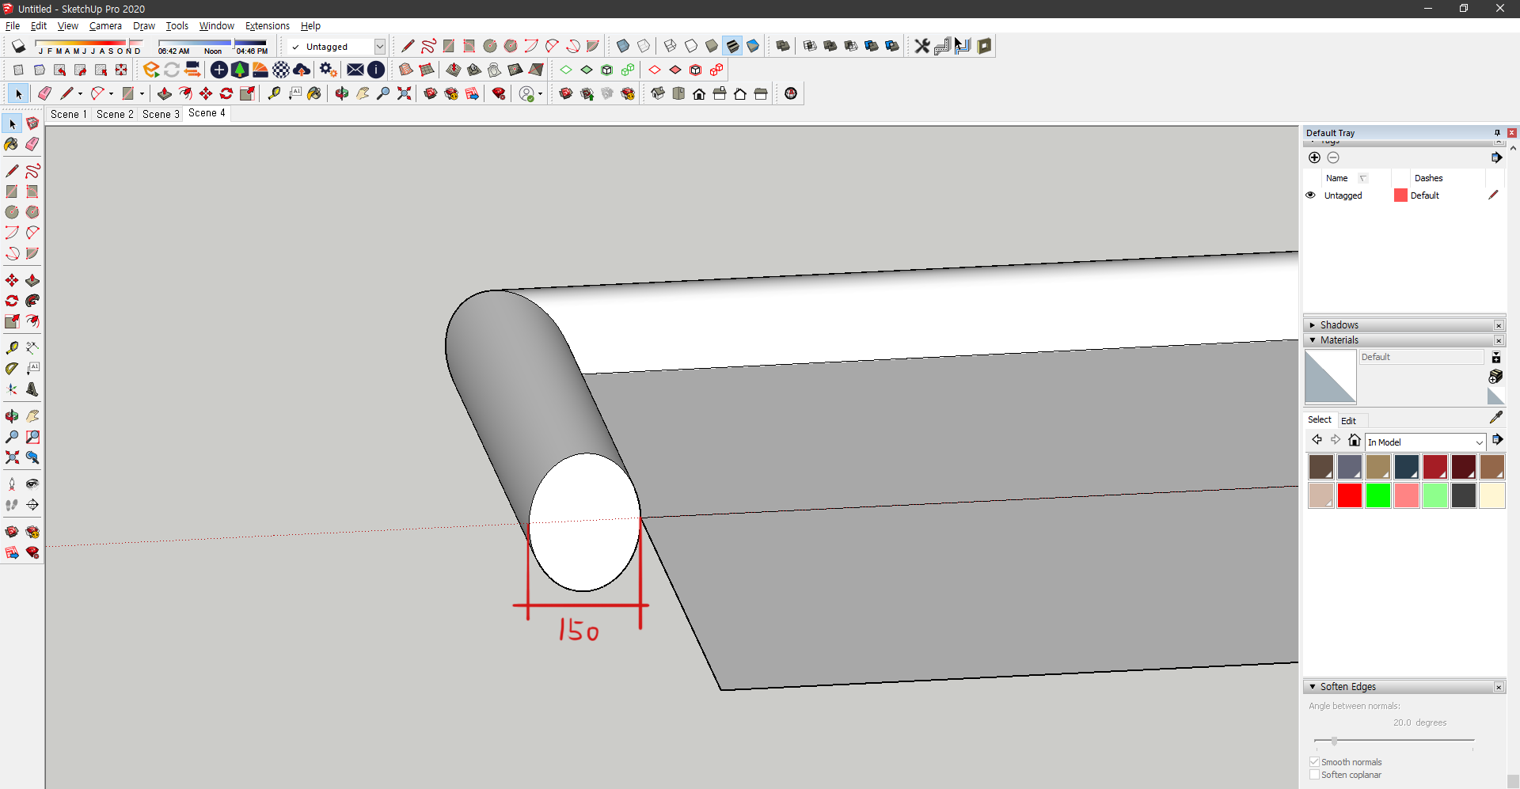Select the Orbit tool in left toolbar
The height and width of the screenshot is (789, 1520).
tap(12, 415)
